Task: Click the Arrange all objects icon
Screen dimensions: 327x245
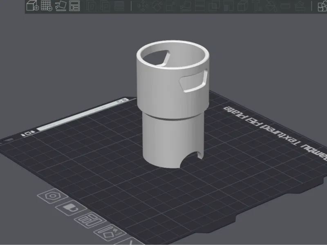Action: point(74,6)
